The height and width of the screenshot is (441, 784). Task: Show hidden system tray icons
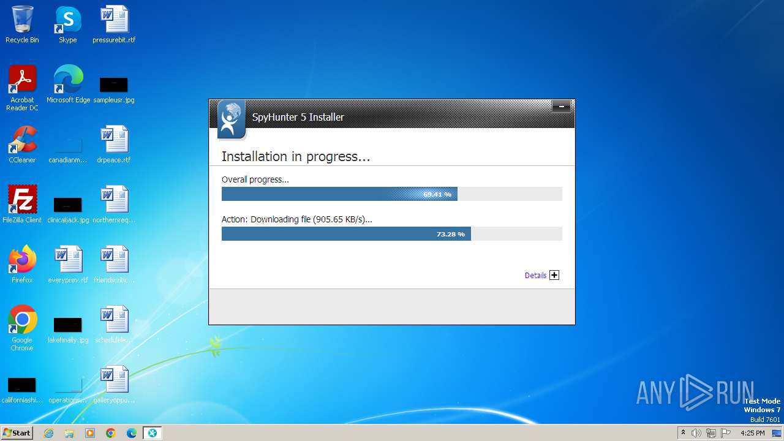click(x=683, y=433)
